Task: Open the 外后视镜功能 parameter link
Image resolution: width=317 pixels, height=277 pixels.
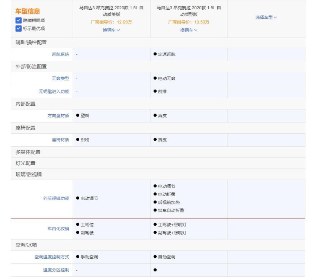Action: (56, 198)
